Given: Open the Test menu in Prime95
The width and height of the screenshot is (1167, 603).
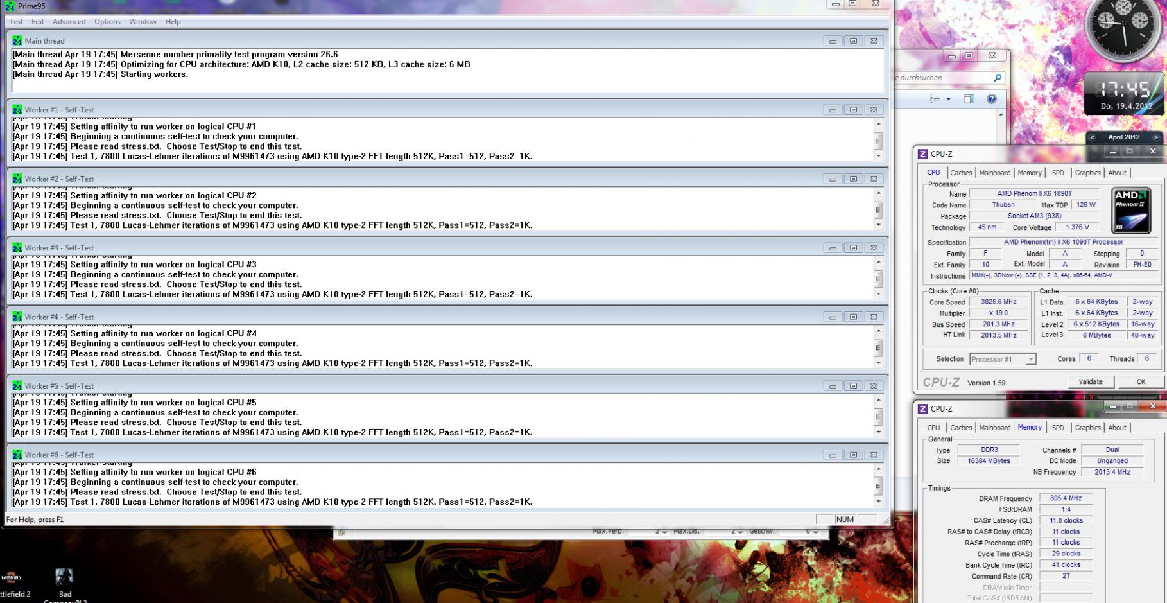Looking at the screenshot, I should (x=16, y=22).
